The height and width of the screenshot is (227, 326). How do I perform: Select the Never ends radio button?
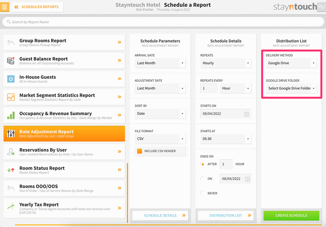pos(203,193)
